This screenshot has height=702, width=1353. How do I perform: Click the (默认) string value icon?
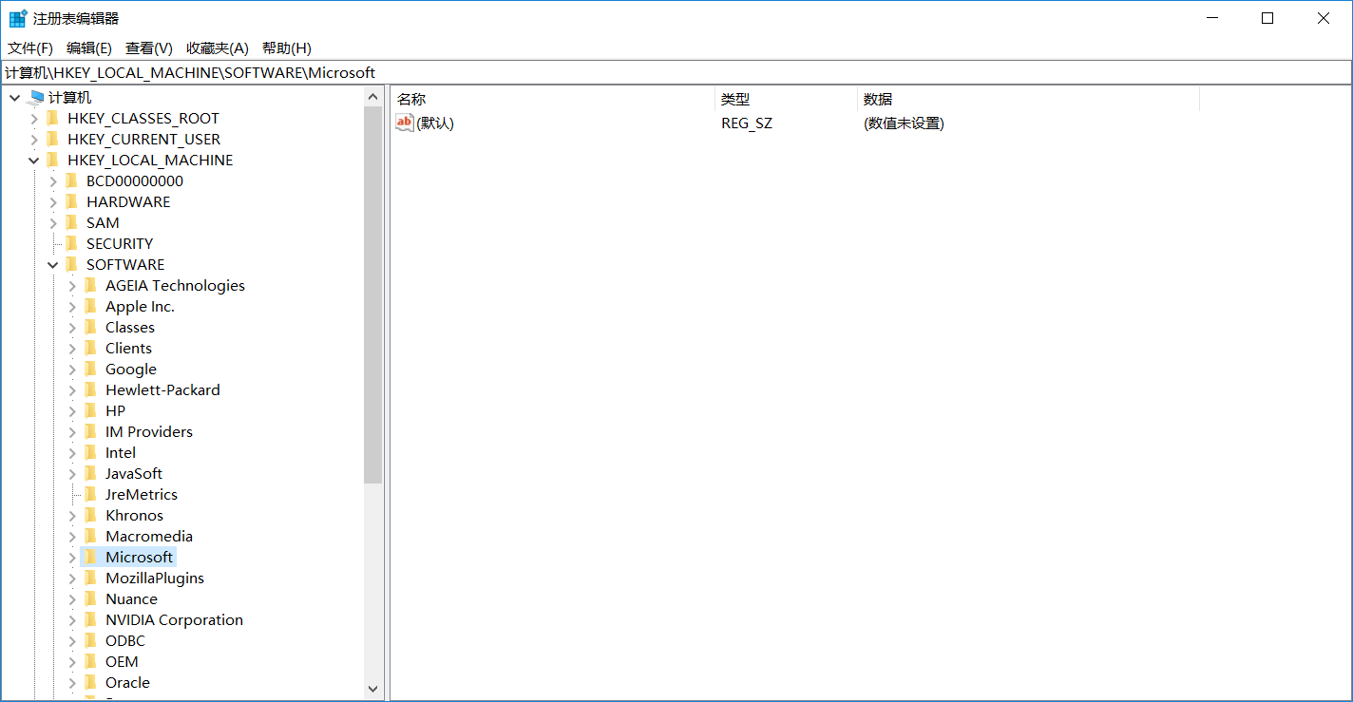pyautogui.click(x=405, y=123)
